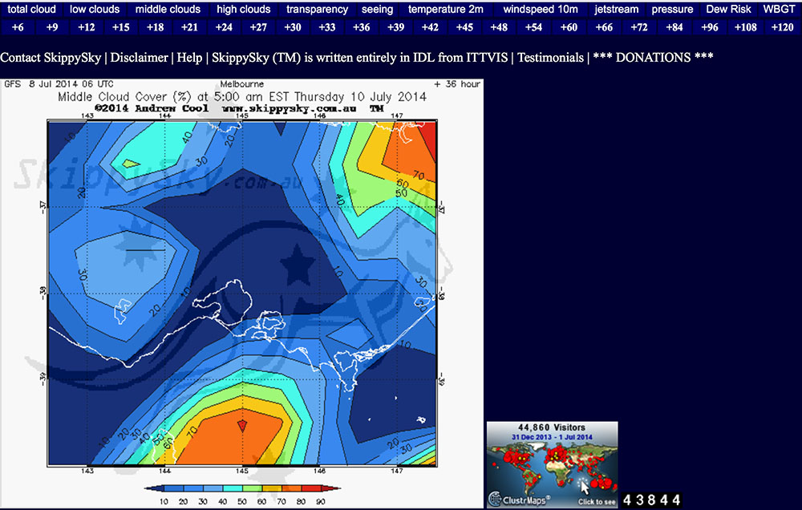Click the DONATIONS link

click(x=653, y=58)
